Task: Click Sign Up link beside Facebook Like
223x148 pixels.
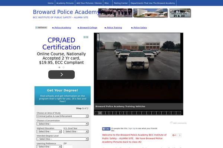Action: (132, 128)
